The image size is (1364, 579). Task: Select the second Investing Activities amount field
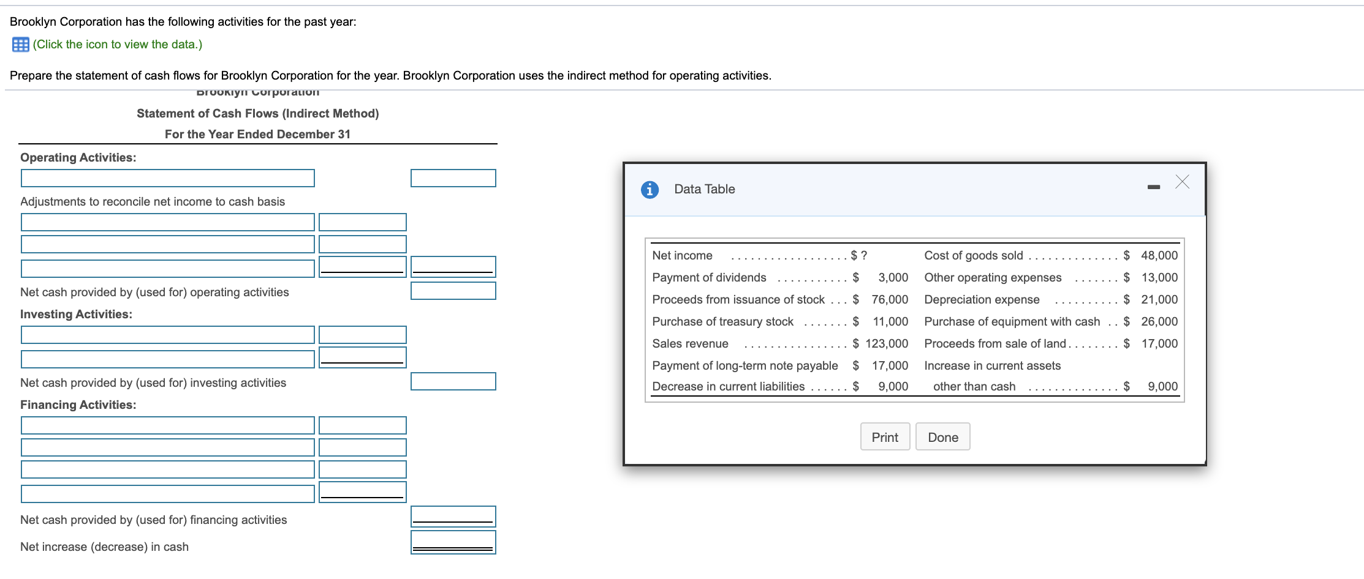pyautogui.click(x=363, y=357)
